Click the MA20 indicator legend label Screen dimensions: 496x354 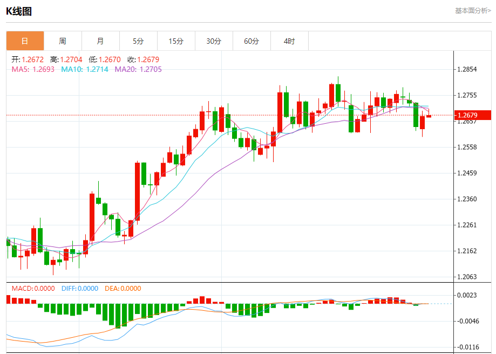click(138, 69)
